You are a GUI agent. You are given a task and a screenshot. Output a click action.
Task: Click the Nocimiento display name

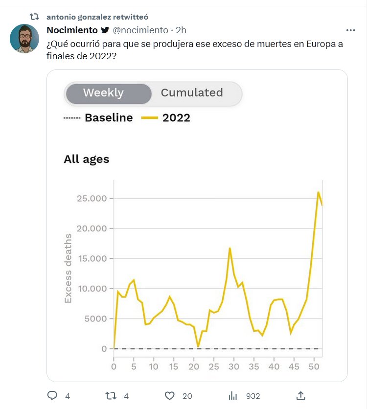tap(72, 30)
